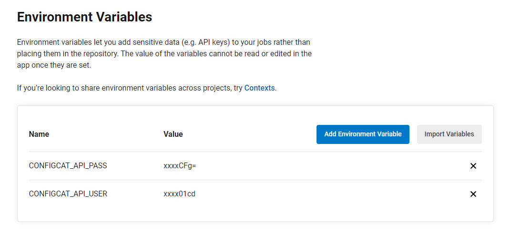This screenshot has width=511, height=235.
Task: Click the masked value xxxx01cd
Action: pyautogui.click(x=179, y=194)
